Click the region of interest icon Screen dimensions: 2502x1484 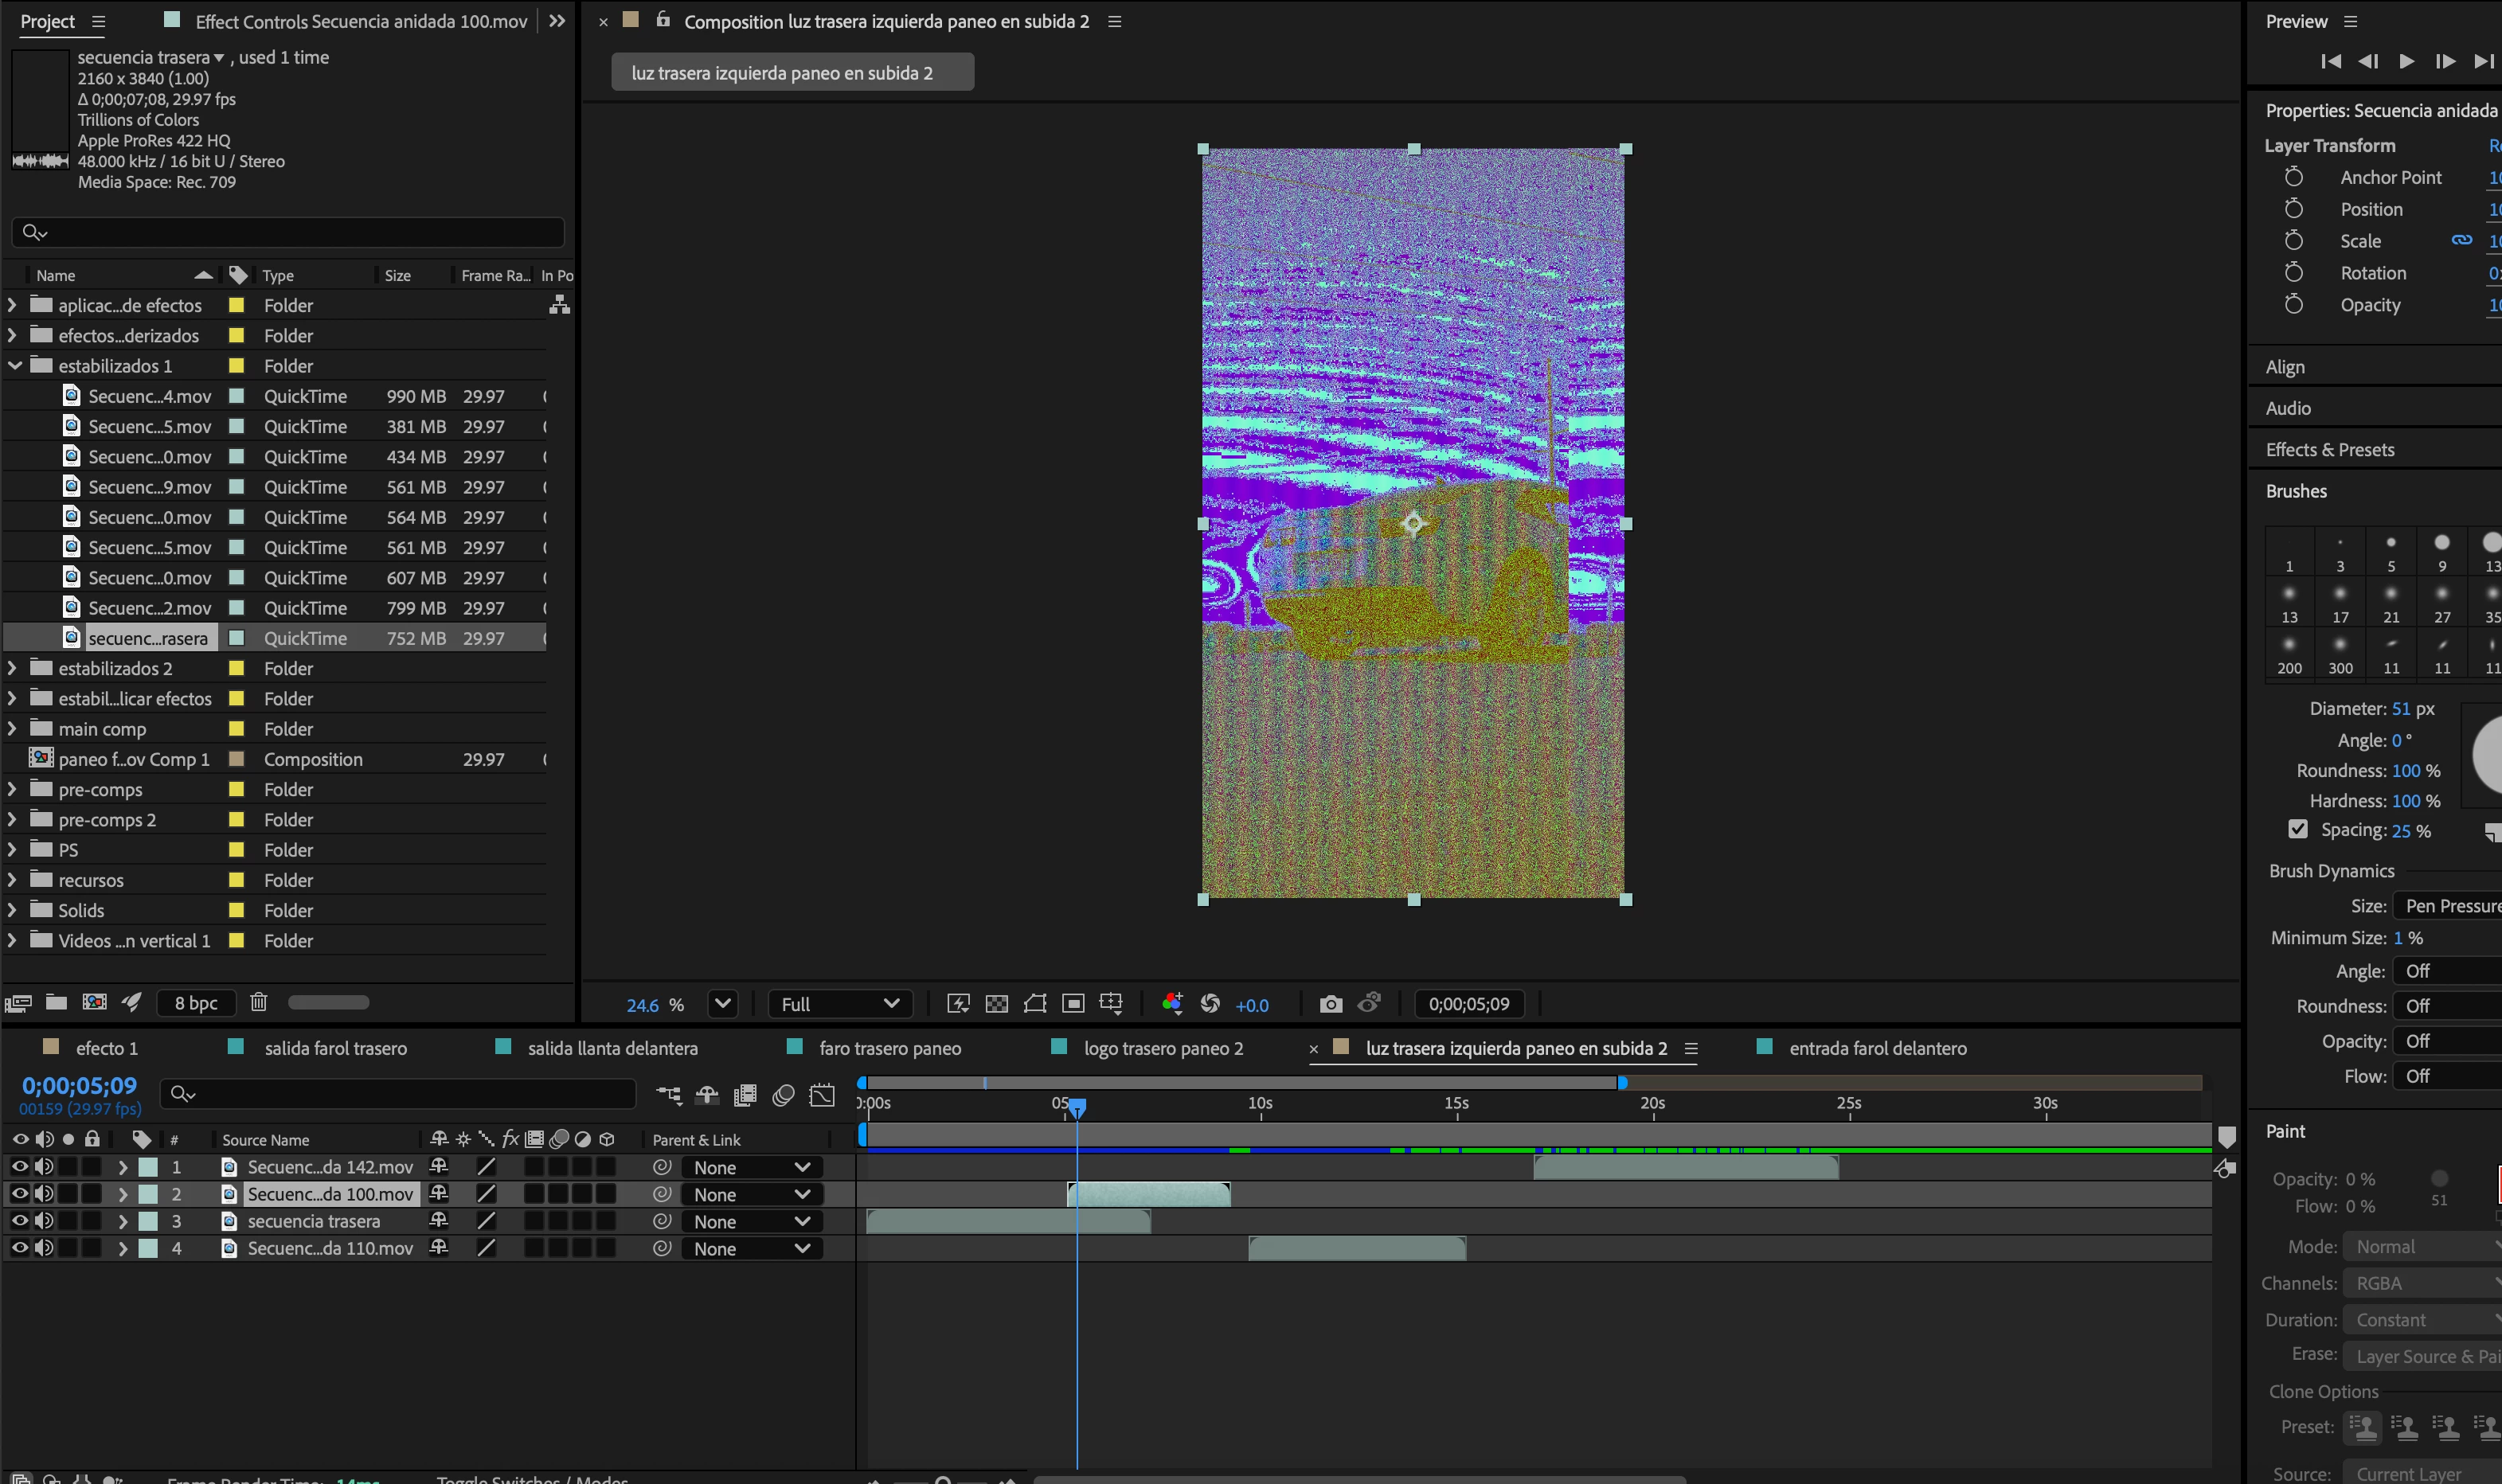(1073, 1004)
